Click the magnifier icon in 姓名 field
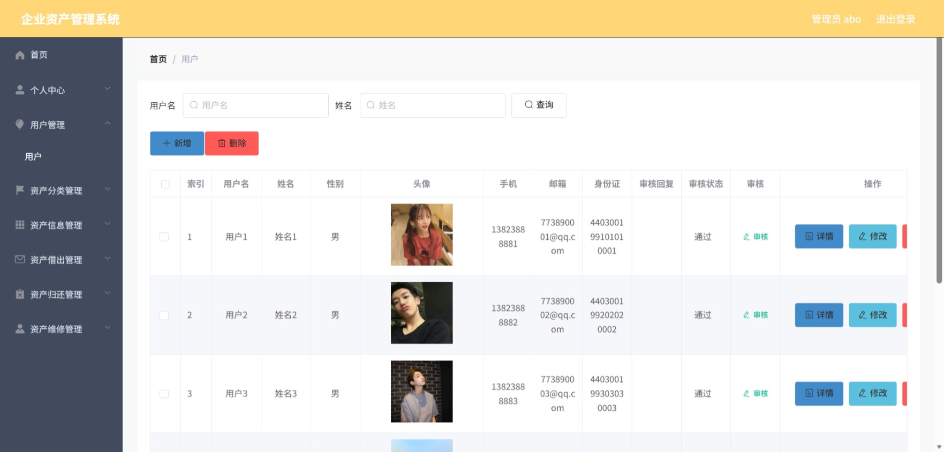The image size is (944, 452). click(x=371, y=105)
